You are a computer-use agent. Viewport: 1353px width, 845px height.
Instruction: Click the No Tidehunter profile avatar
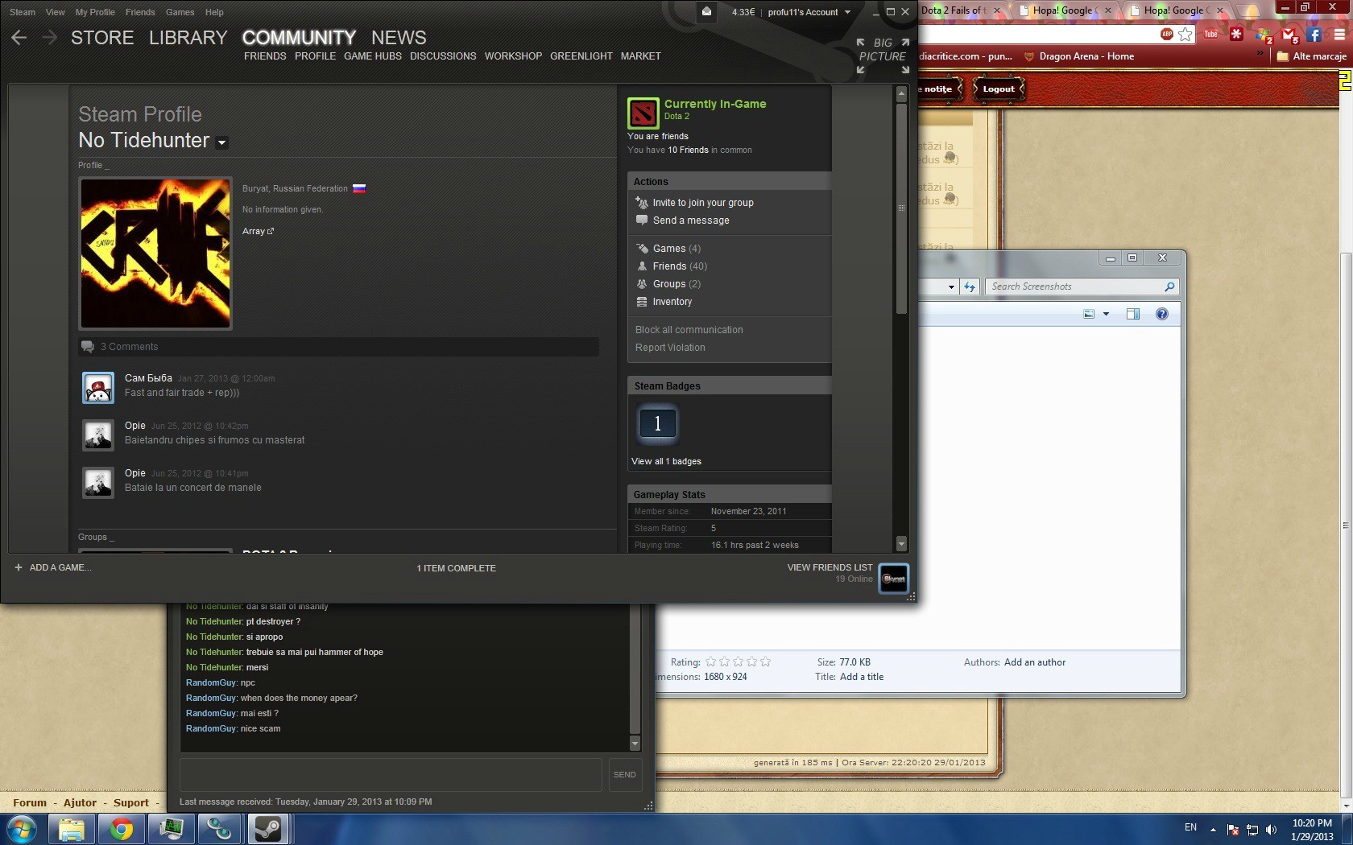[155, 253]
